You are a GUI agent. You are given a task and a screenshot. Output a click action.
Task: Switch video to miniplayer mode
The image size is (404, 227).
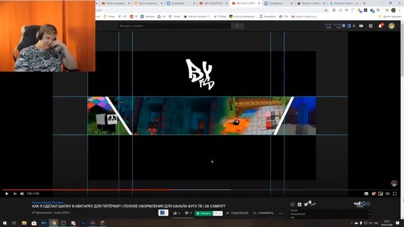[x=381, y=194]
